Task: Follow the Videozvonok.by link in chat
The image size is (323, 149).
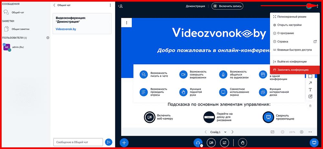Action: 66,29
